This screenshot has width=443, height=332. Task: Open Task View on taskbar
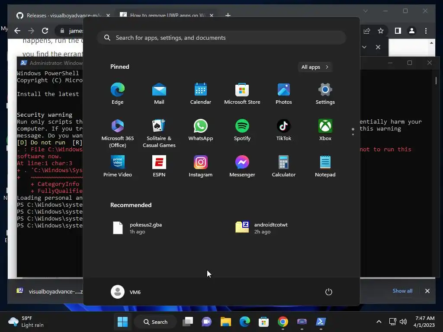[x=188, y=322]
